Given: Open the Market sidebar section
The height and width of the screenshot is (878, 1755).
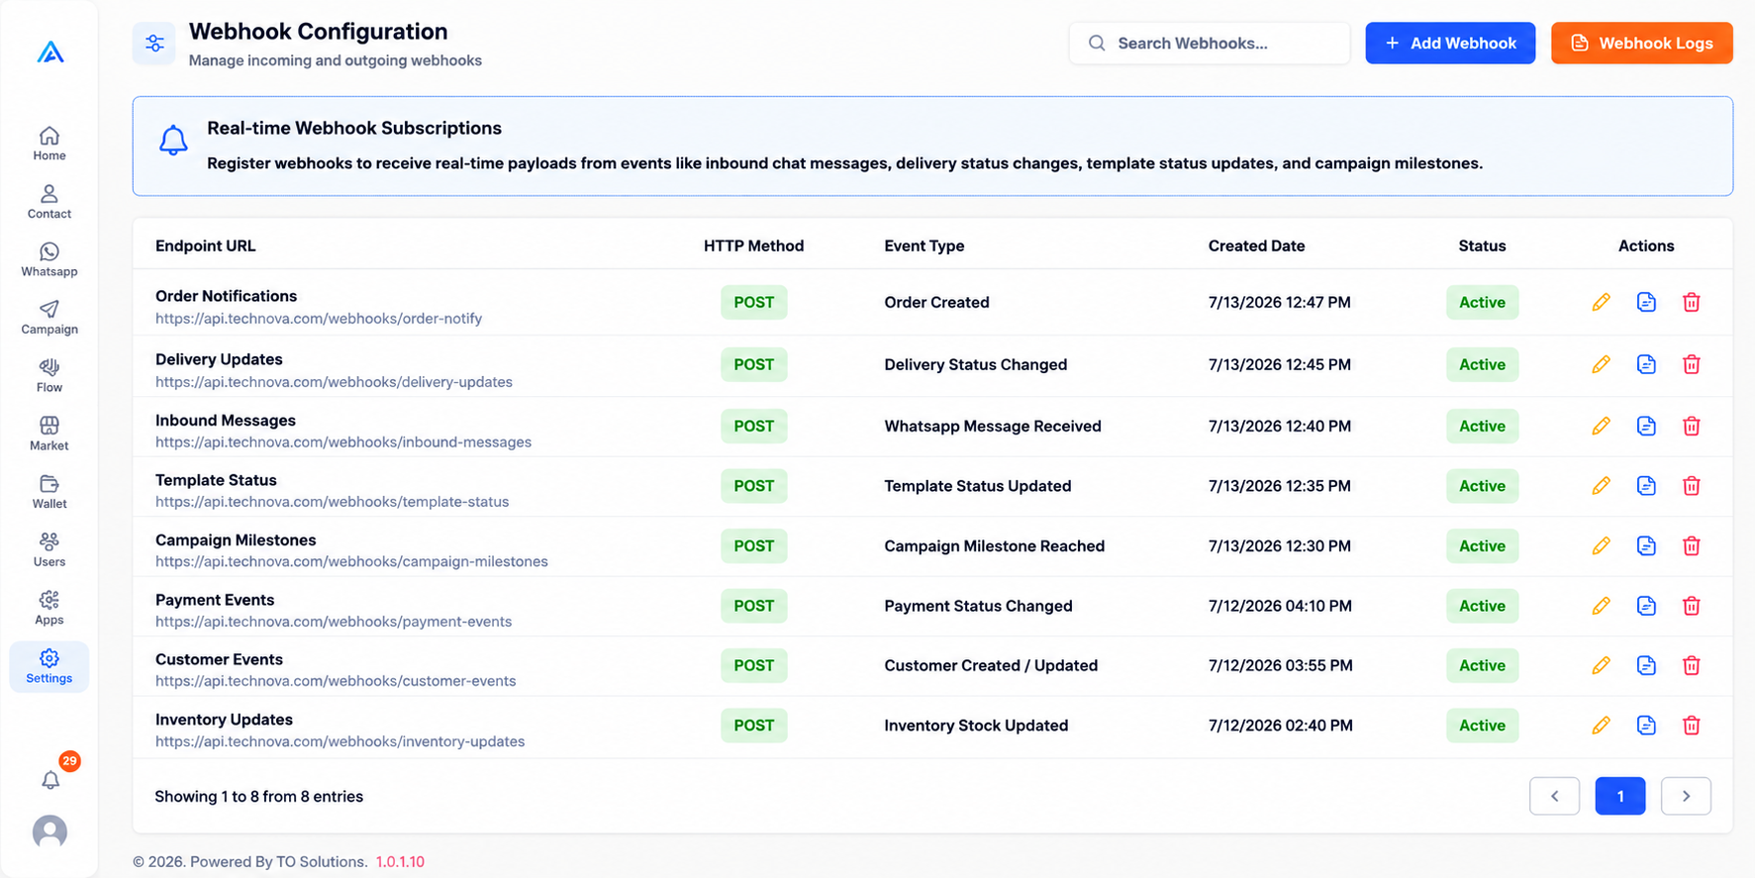Looking at the screenshot, I should 49,434.
